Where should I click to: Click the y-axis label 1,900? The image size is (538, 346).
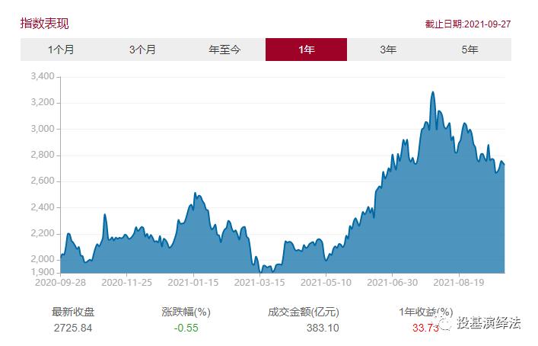(43, 272)
